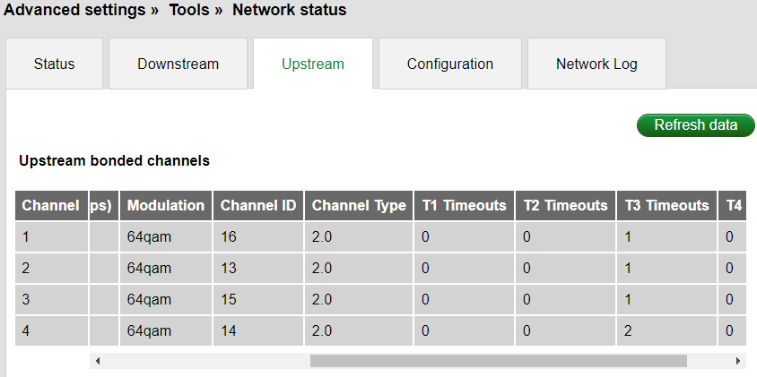Viewport: 757px width, 377px height.
Task: Click the T1 Timeouts column header
Action: [x=464, y=205]
